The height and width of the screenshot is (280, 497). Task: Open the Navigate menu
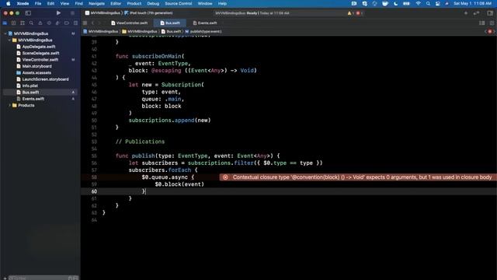point(96,3)
